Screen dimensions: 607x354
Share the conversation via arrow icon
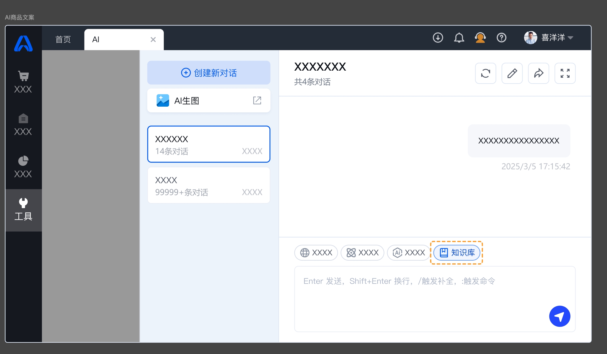click(539, 73)
